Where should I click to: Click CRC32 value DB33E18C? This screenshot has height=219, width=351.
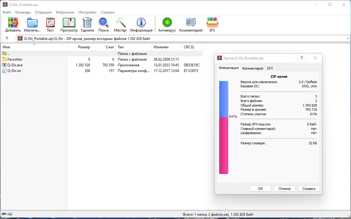pos(192,65)
